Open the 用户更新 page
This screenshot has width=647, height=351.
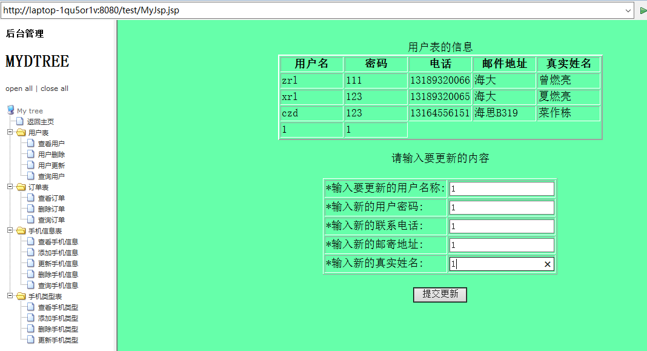coord(51,165)
